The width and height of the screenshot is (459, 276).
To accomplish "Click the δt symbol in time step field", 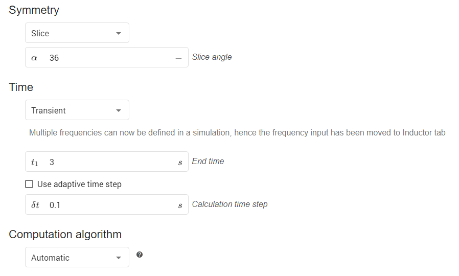I will (x=35, y=205).
